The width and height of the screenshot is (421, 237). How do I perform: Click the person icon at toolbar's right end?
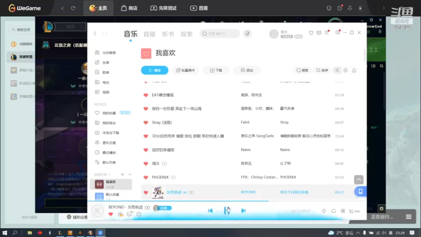coord(354,70)
